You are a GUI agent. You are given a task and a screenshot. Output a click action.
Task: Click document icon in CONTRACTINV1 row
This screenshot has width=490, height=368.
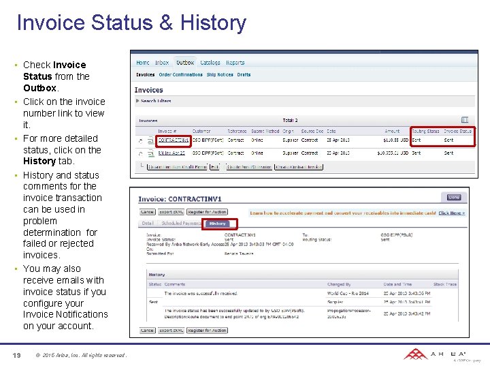click(150, 140)
